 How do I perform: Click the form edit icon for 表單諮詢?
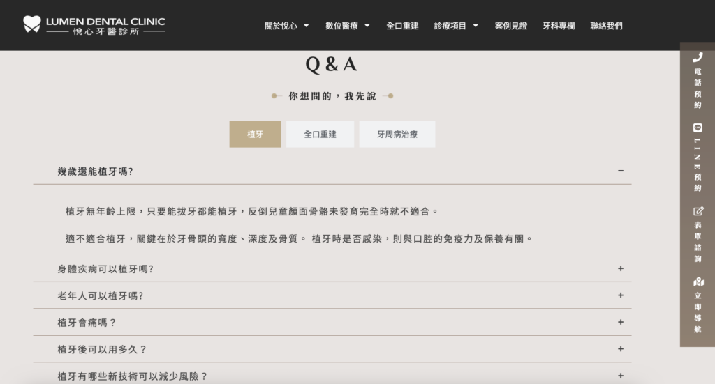pos(698,211)
